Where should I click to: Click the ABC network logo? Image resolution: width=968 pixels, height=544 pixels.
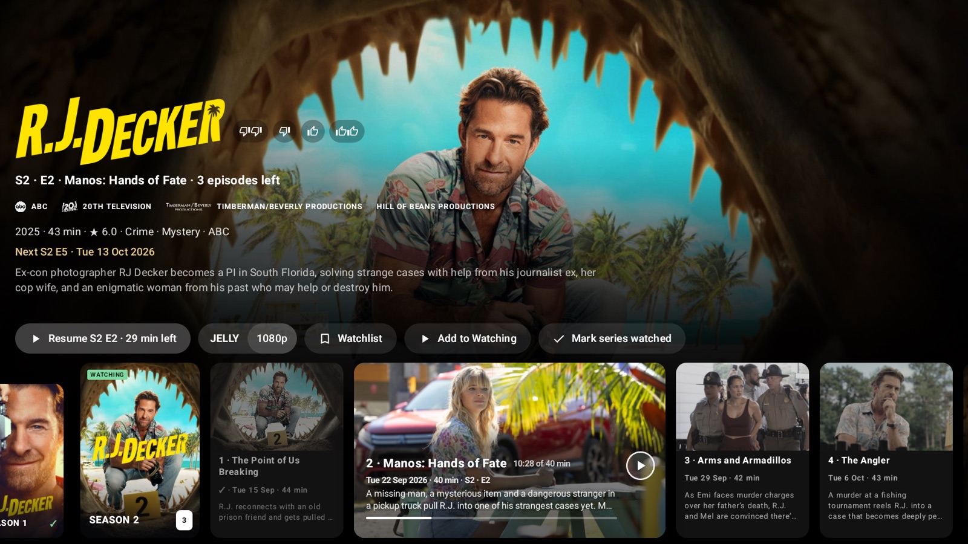point(21,207)
